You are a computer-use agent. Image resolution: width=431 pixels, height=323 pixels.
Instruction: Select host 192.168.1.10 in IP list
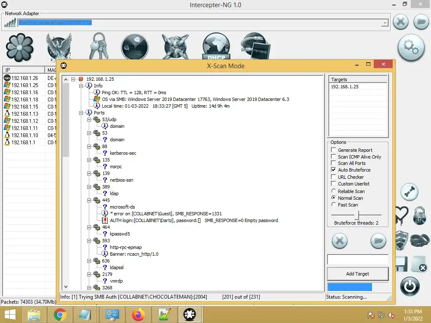coord(25,135)
